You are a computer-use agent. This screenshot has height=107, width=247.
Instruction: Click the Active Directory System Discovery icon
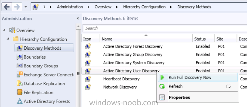coord(88,63)
